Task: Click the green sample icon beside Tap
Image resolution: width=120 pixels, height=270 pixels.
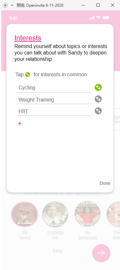Action: pyautogui.click(x=28, y=75)
